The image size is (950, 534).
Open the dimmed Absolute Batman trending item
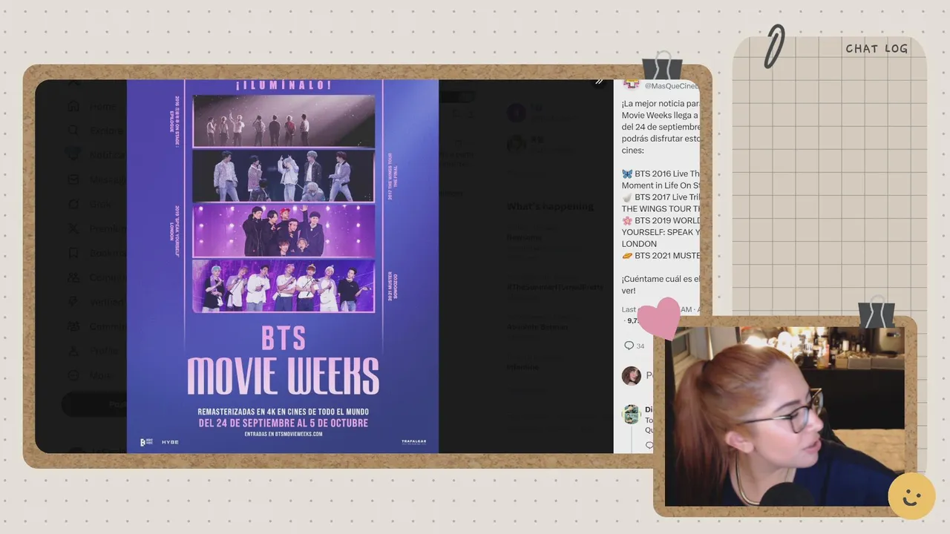(537, 327)
